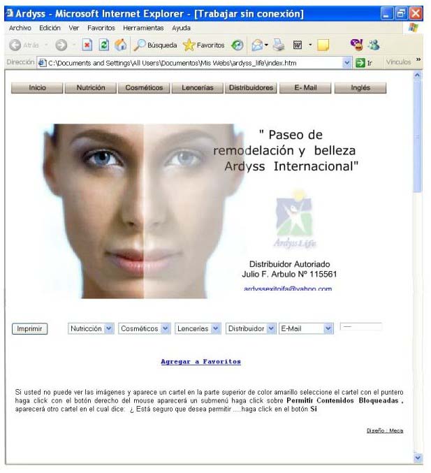The image size is (431, 473).
Task: Click the Diseño : Meca link
Action: click(x=385, y=430)
